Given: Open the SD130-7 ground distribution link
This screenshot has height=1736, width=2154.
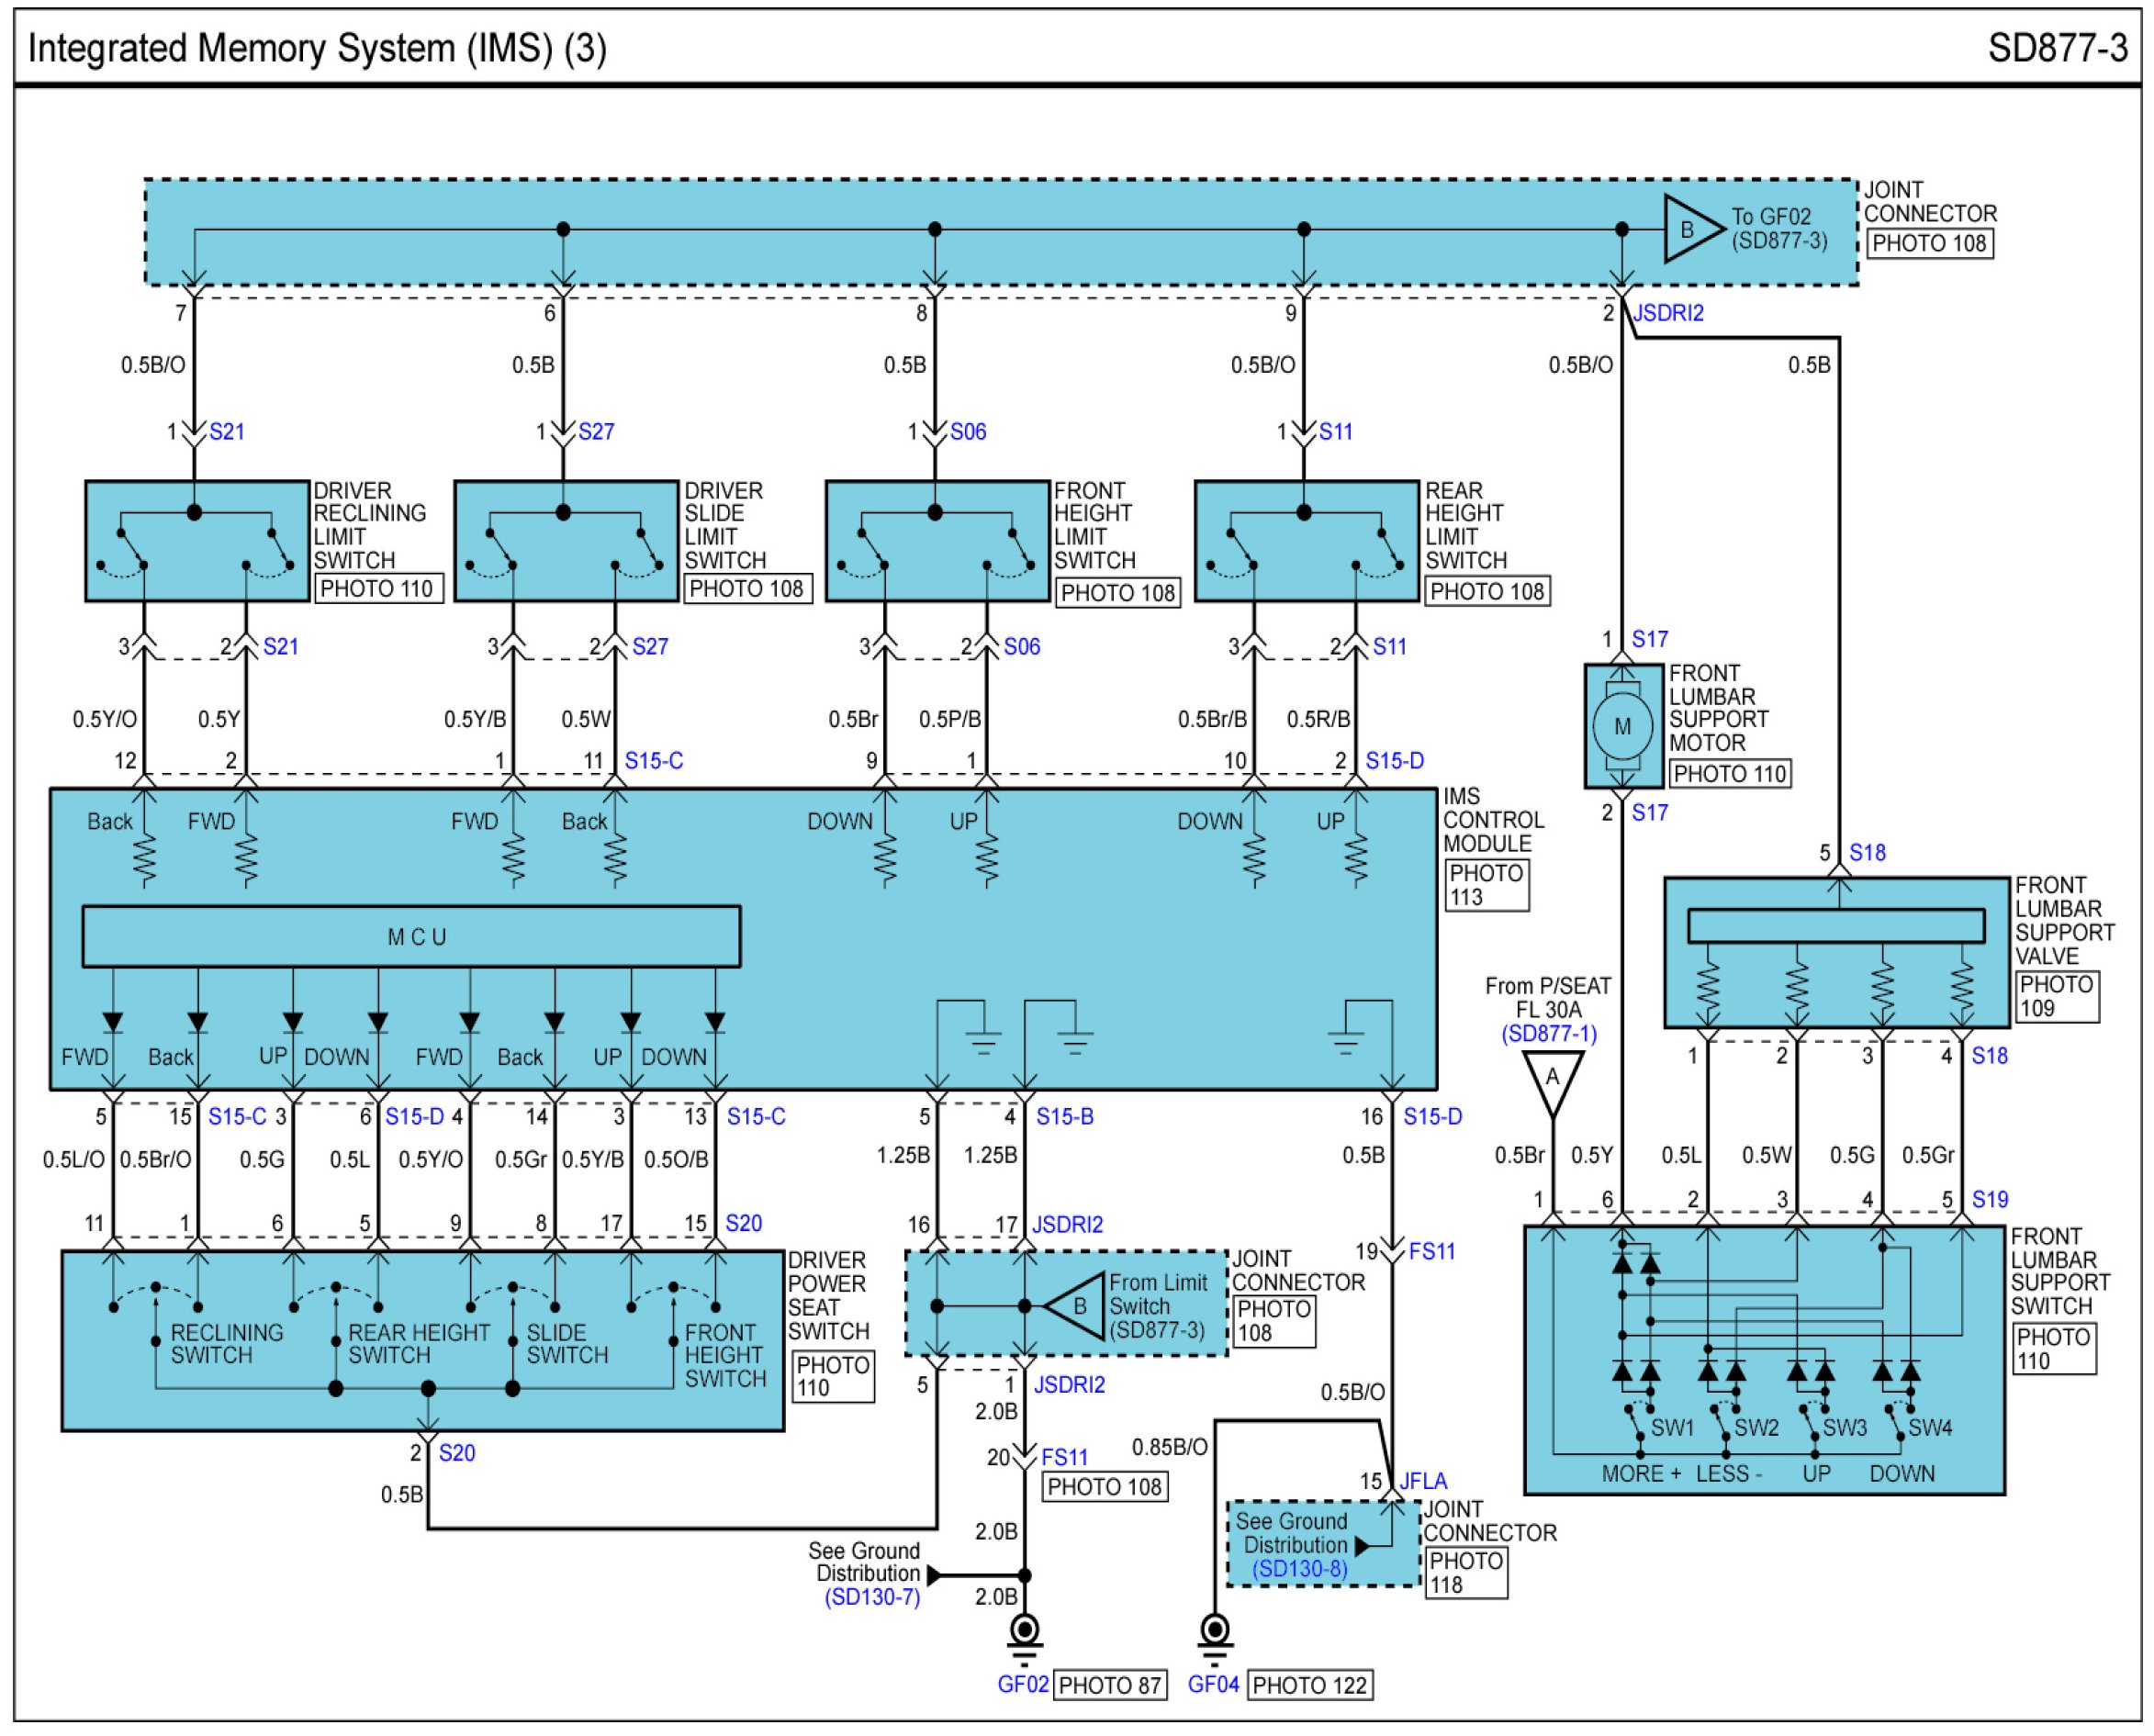Looking at the screenshot, I should [871, 1598].
